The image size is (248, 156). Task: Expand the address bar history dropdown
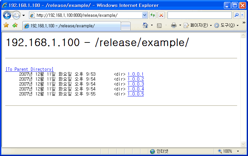(x=144, y=15)
